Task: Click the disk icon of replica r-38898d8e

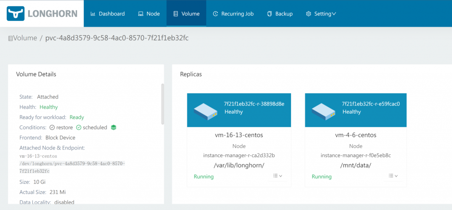Action: [x=206, y=111]
